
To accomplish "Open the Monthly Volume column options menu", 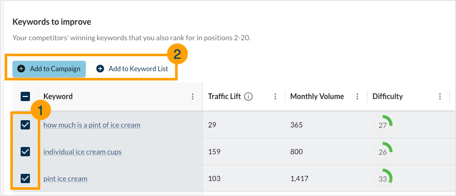I will (x=357, y=96).
